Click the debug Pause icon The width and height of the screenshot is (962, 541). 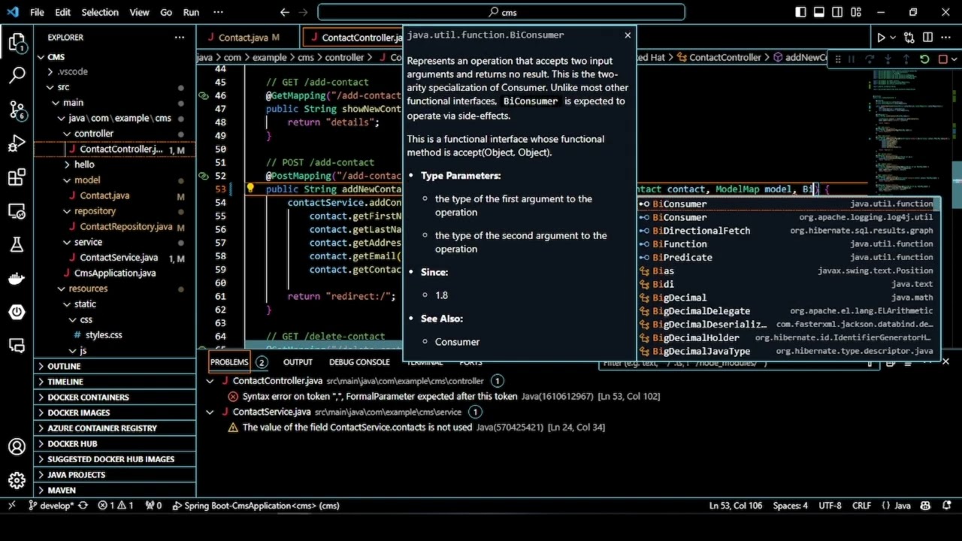852,59
